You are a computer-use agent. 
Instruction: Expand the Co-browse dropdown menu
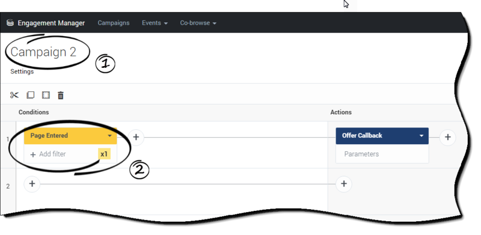tap(198, 23)
